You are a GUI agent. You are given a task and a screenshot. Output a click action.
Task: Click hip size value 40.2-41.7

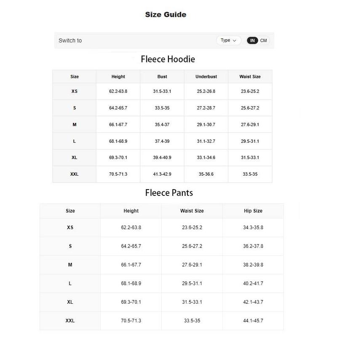[x=253, y=284]
